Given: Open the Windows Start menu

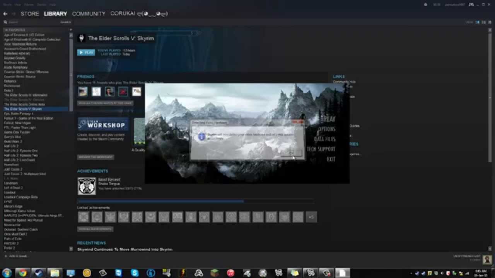Looking at the screenshot, I should click(7, 273).
